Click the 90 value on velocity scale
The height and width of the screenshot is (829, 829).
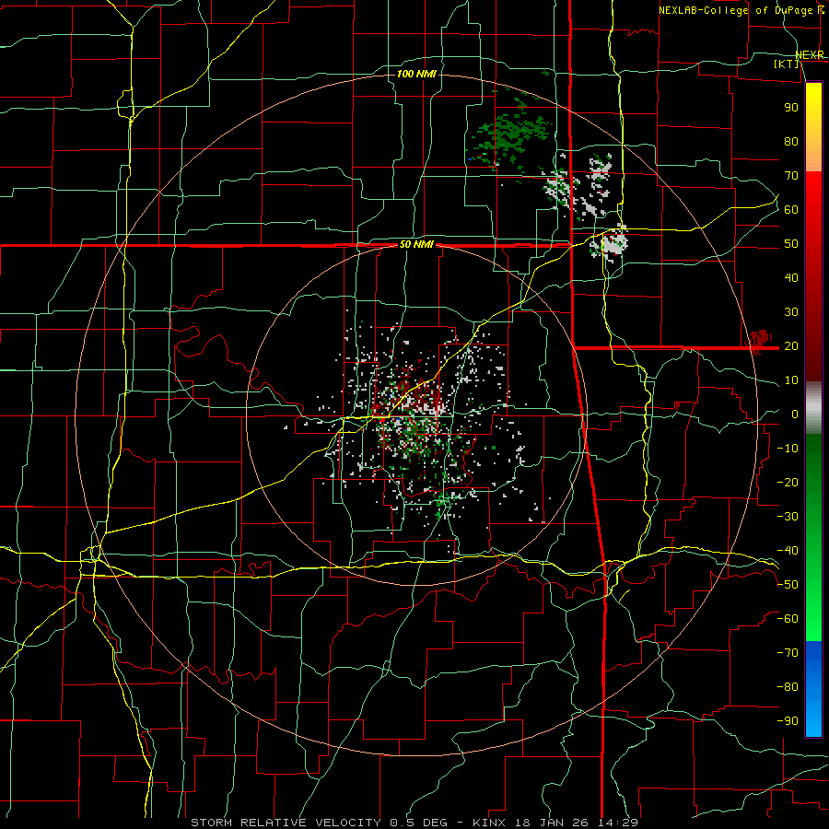point(791,108)
